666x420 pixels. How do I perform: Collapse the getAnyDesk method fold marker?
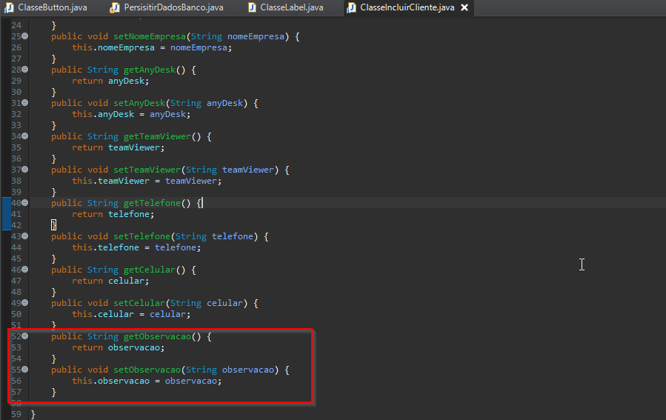(25, 70)
